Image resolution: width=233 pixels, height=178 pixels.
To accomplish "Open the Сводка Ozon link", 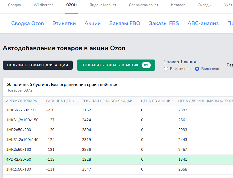I will [x=27, y=23].
